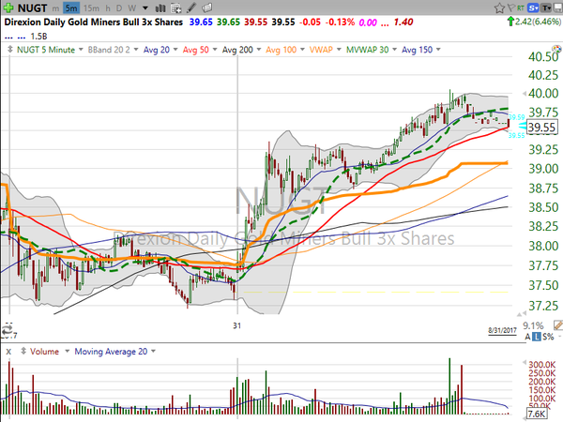Open the notes tag icon
This screenshot has height=422, width=563.
pyautogui.click(x=206, y=8)
